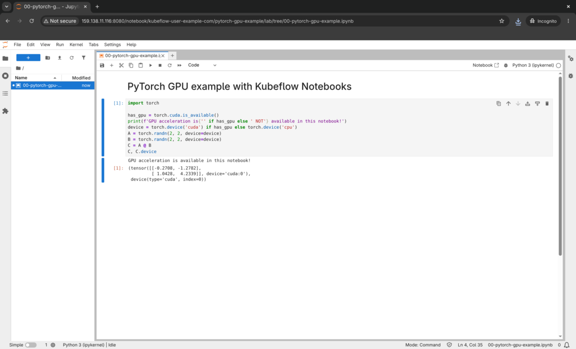576x349 pixels.
Task: Insert a cell below from cell toolbar
Action: [537, 104]
